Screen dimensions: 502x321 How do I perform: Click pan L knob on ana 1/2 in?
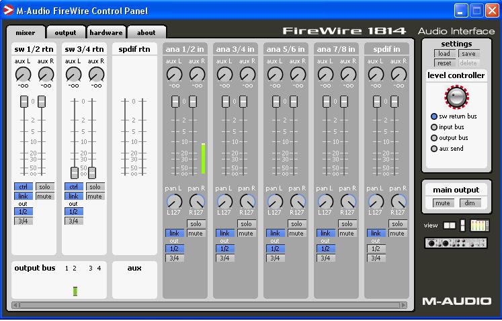point(175,202)
